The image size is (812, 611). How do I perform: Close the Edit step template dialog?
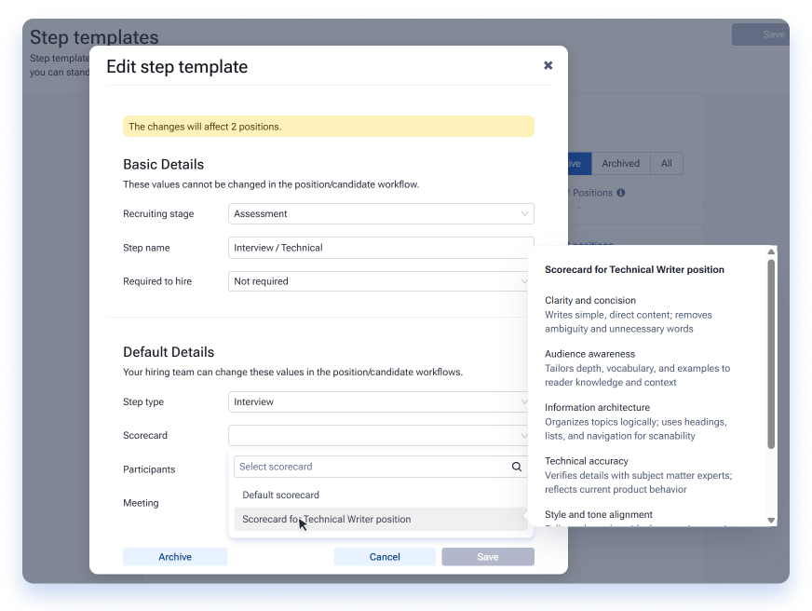(x=548, y=65)
